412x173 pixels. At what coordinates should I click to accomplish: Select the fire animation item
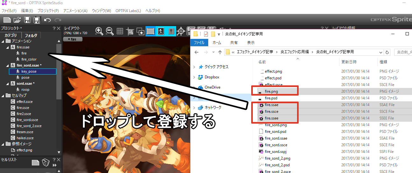24,53
